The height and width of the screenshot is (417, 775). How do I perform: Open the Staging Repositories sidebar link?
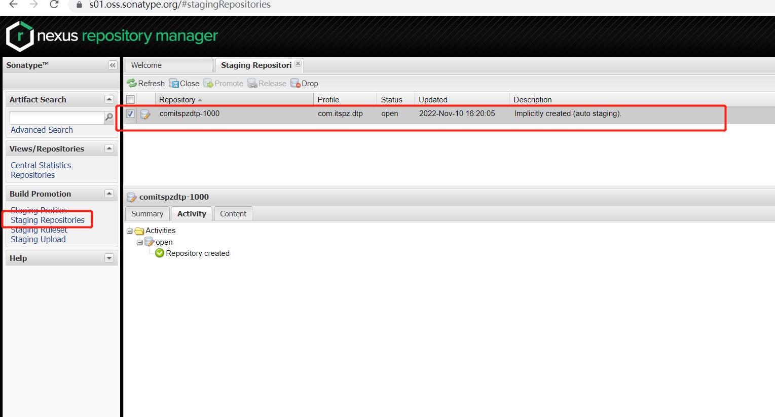click(48, 220)
